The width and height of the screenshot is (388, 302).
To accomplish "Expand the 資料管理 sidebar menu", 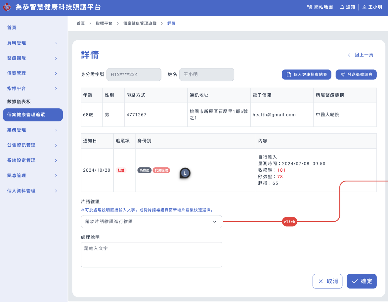I will (32, 43).
